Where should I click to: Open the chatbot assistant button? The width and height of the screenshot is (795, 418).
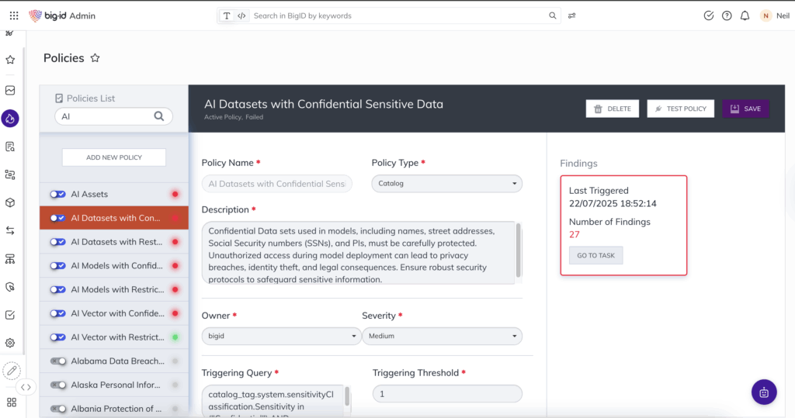click(764, 392)
